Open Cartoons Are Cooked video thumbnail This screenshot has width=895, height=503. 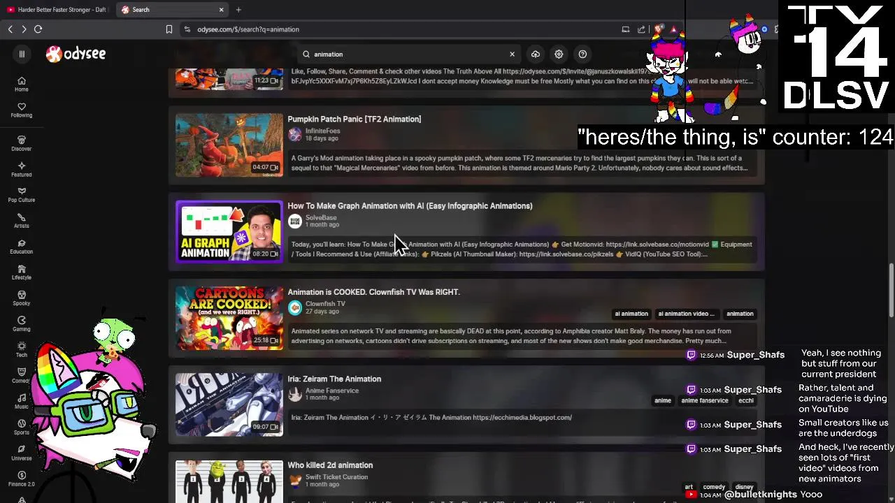coord(229,318)
